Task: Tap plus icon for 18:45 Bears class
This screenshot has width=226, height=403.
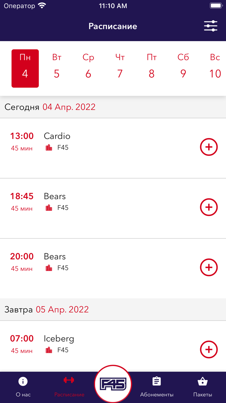Action: 209,207
